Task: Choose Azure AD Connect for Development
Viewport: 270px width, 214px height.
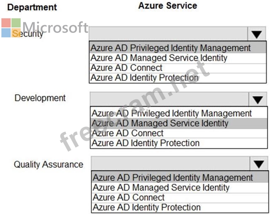Action: click(179, 133)
